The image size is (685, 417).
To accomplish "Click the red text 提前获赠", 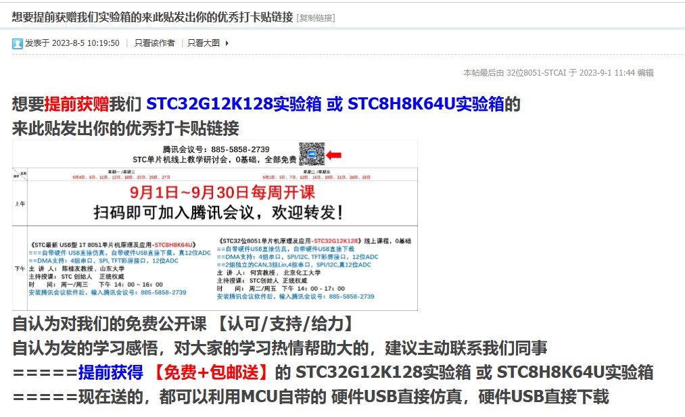I will 77,104.
